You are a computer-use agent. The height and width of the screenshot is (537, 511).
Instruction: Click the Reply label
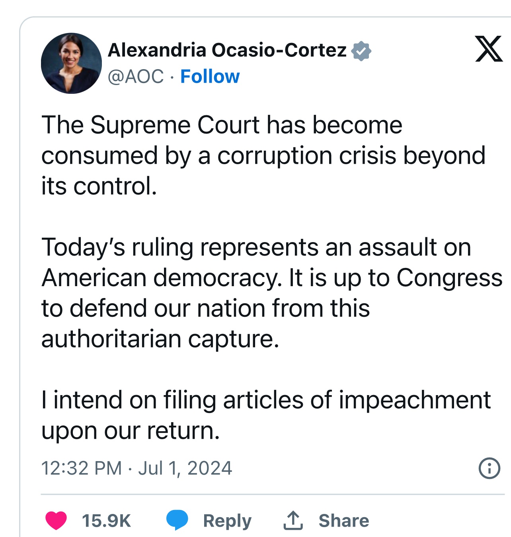pyautogui.click(x=227, y=521)
